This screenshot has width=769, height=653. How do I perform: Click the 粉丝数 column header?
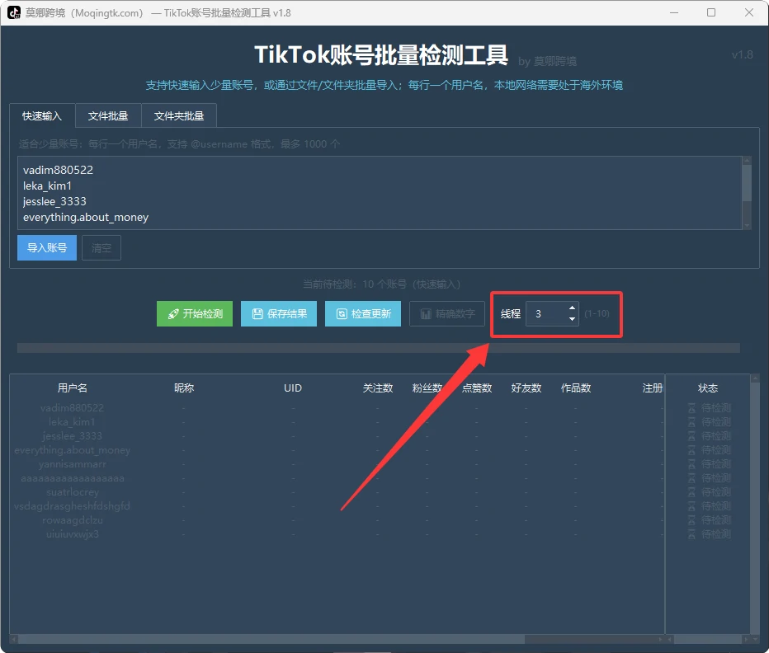[x=427, y=388]
